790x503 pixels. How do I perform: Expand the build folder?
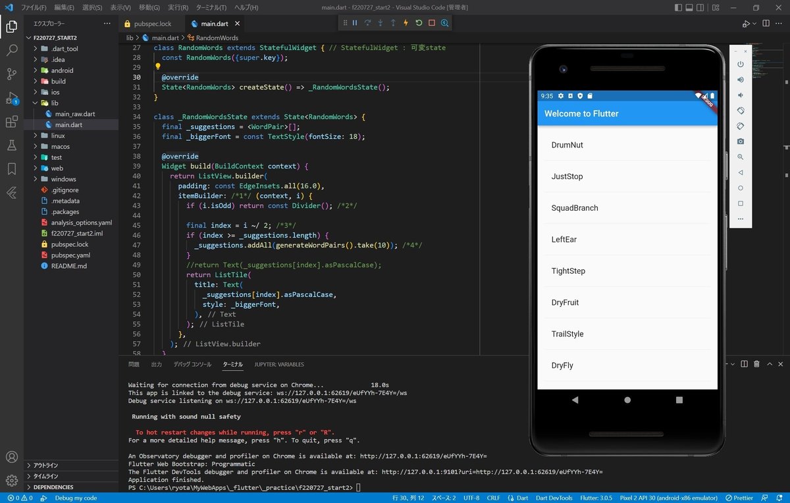pos(71,82)
